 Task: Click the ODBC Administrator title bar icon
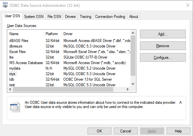point(5,5)
